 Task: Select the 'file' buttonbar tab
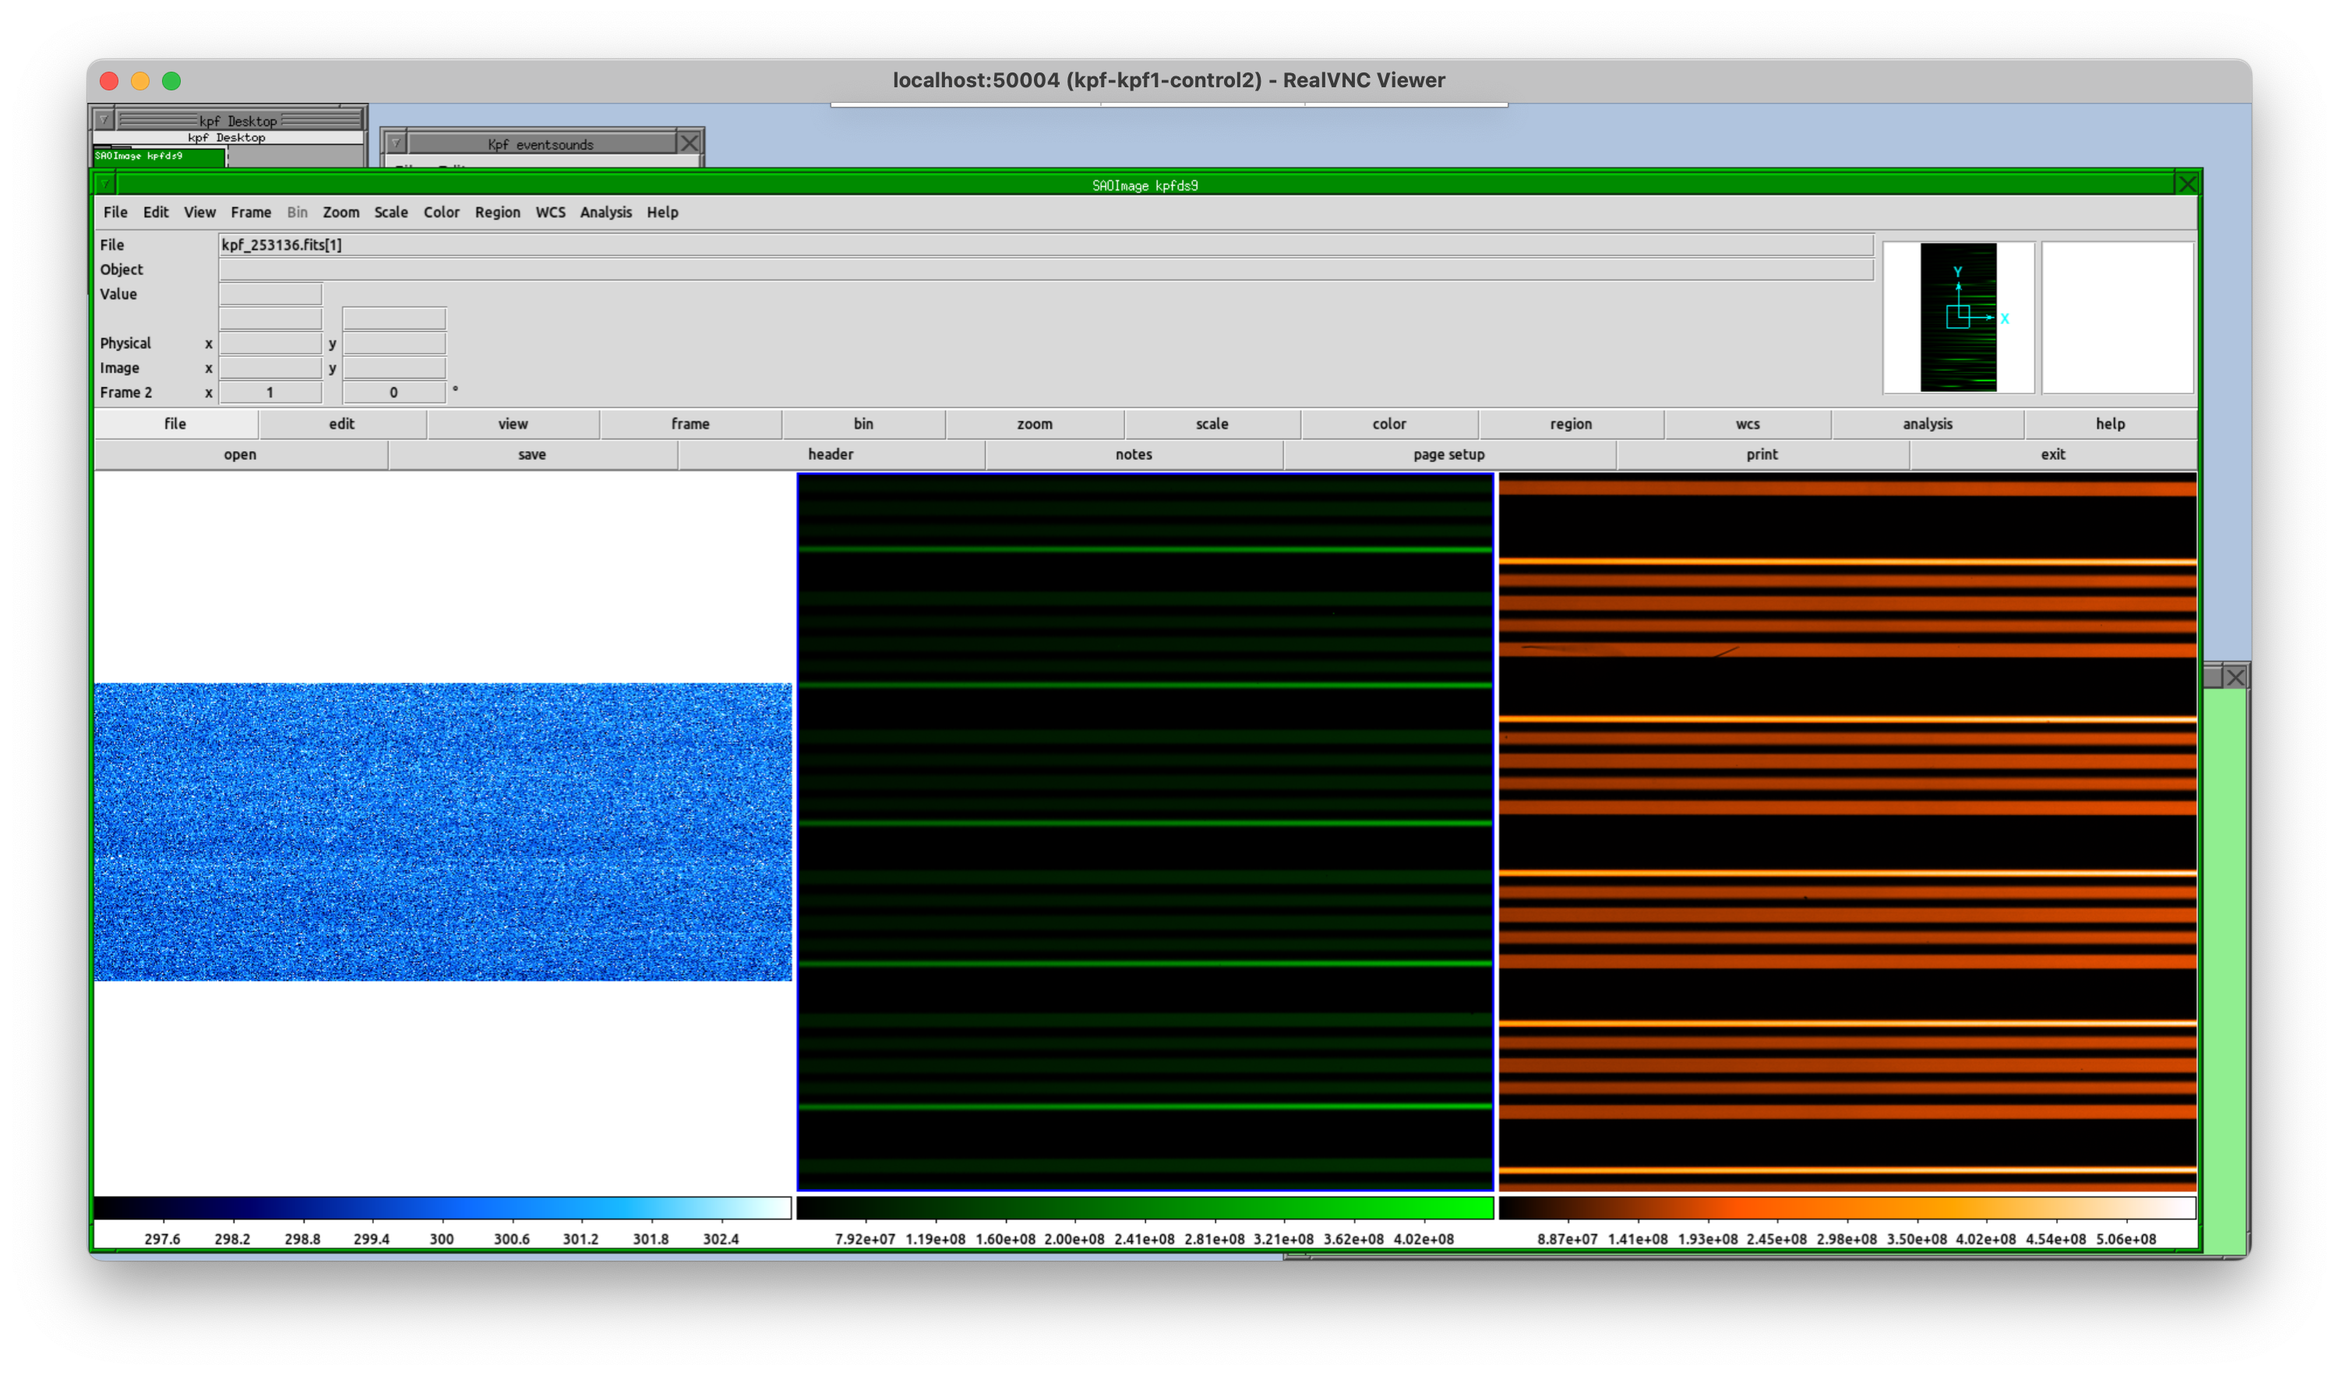pos(175,423)
